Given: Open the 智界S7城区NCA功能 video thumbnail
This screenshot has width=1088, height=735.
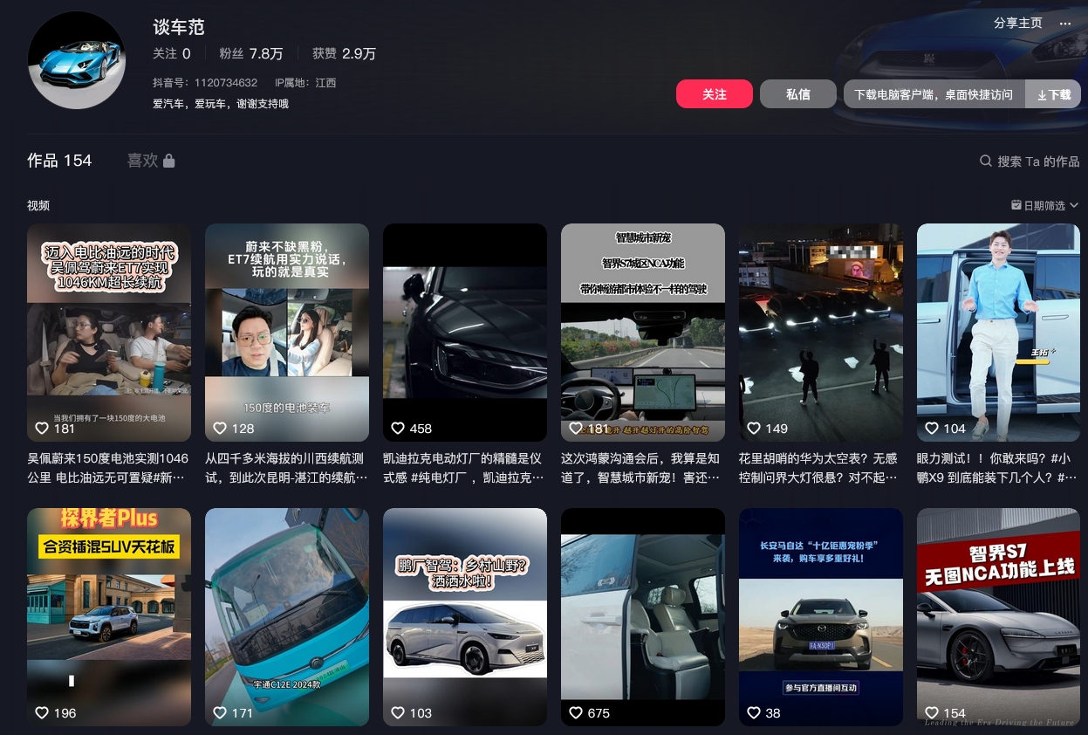Looking at the screenshot, I should pyautogui.click(x=643, y=333).
